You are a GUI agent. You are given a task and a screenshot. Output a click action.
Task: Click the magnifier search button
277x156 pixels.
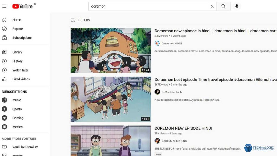click(223, 6)
